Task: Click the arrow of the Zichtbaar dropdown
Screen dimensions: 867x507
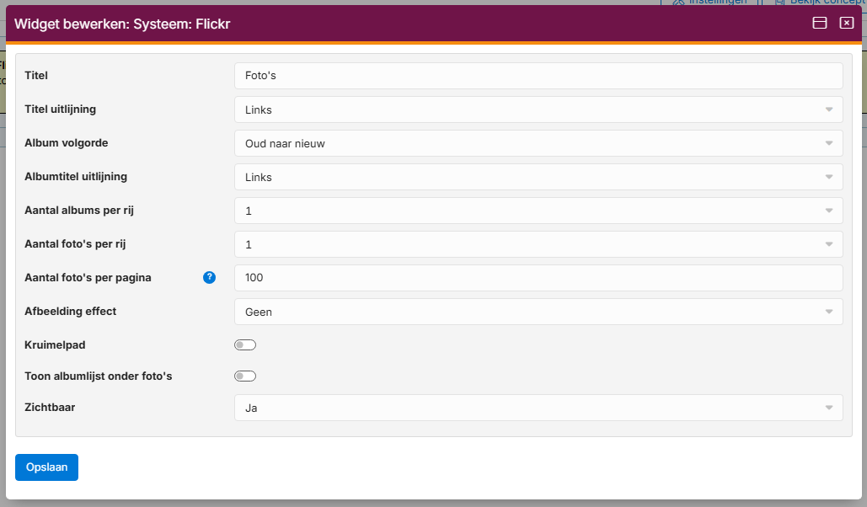Action: [x=828, y=408]
